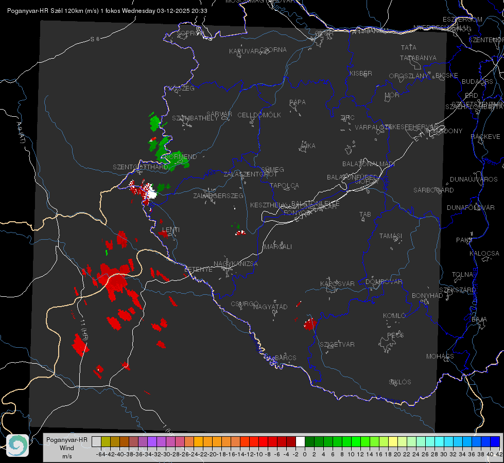The width and height of the screenshot is (504, 463).
Task: Click the 'SIKLÓS' city label
Action: tap(400, 382)
